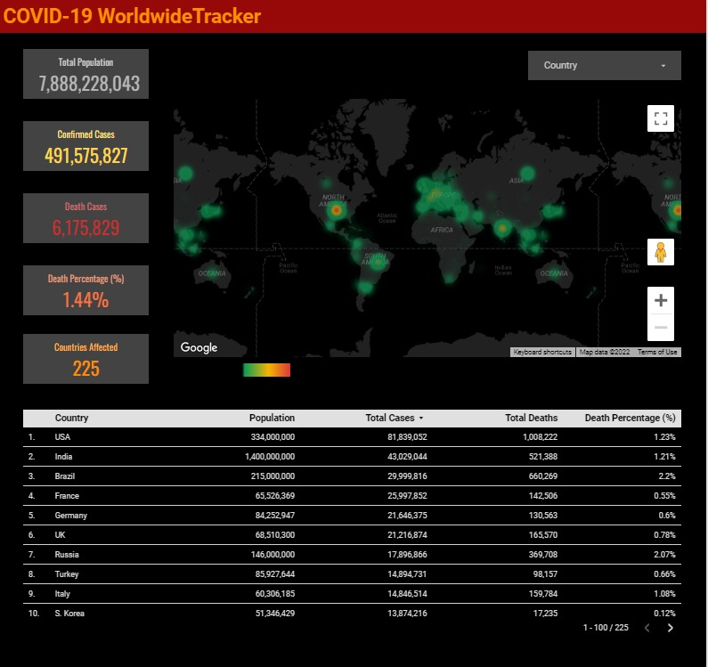Select the Street View pegman icon
708x667 pixels.
point(660,252)
